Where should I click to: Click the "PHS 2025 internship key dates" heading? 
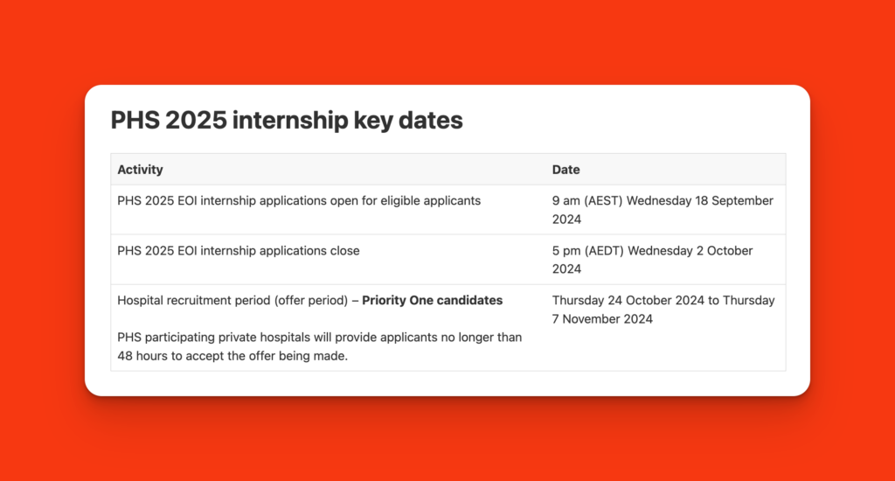pyautogui.click(x=287, y=121)
